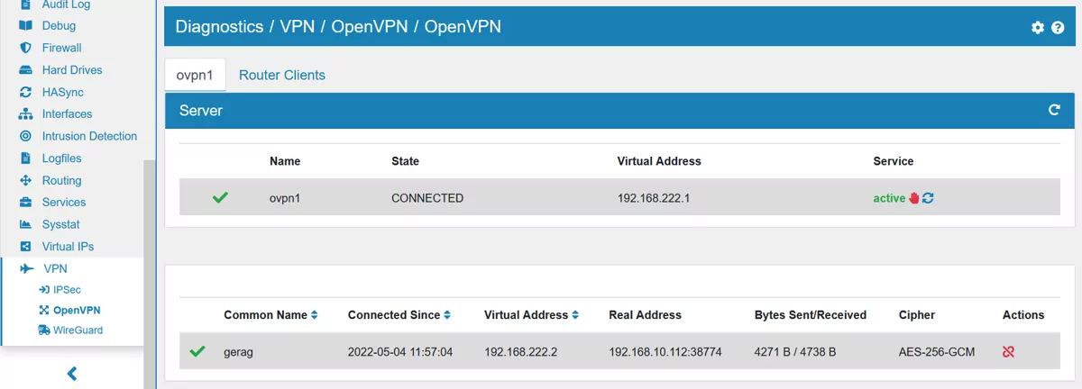Restart ovpn1 service with blue refresh icon
This screenshot has height=389, width=1082.
click(x=928, y=198)
